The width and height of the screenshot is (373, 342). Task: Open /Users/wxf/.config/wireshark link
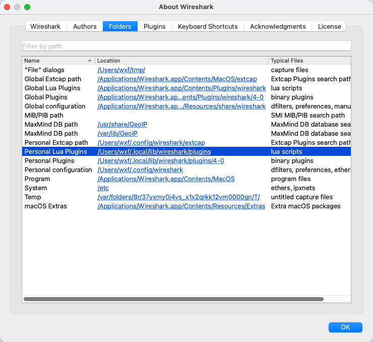[x=140, y=169]
